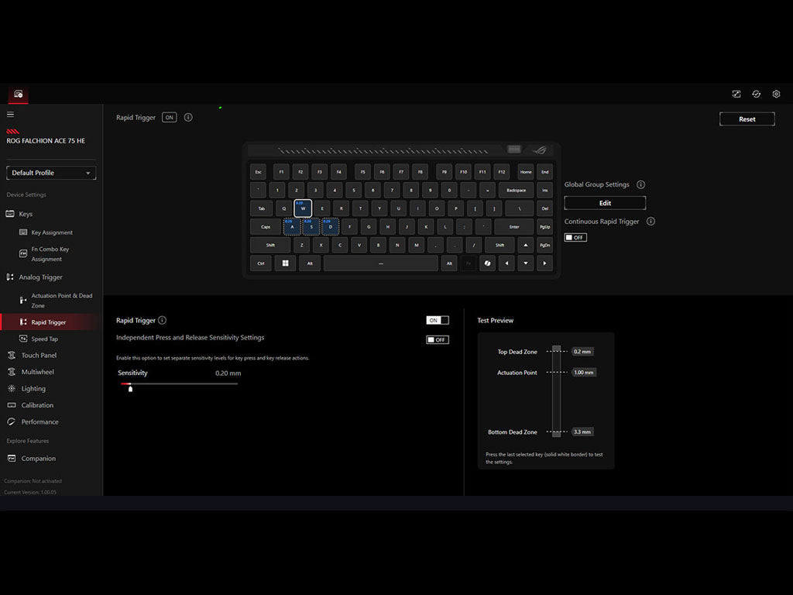
Task: Select the Home key on the keyboard
Action: 526,172
